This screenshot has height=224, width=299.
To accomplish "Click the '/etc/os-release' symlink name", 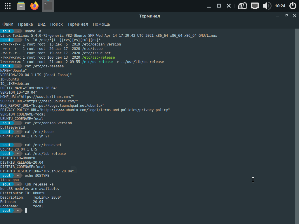I will (97, 62).
